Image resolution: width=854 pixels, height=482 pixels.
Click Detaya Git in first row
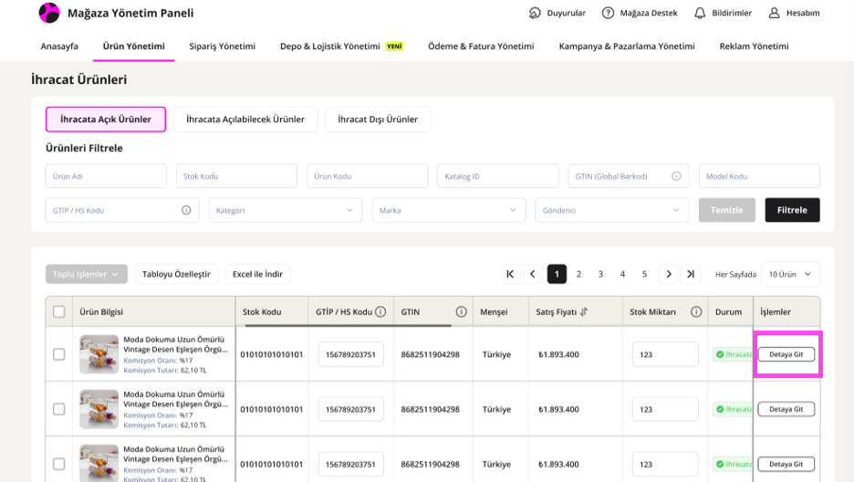coord(786,354)
